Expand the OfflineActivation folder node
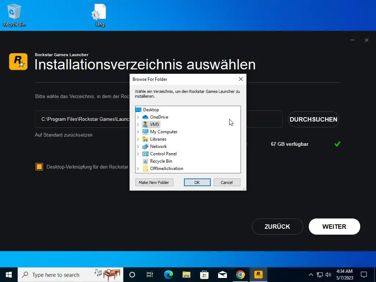The width and height of the screenshot is (376, 282). [x=138, y=169]
